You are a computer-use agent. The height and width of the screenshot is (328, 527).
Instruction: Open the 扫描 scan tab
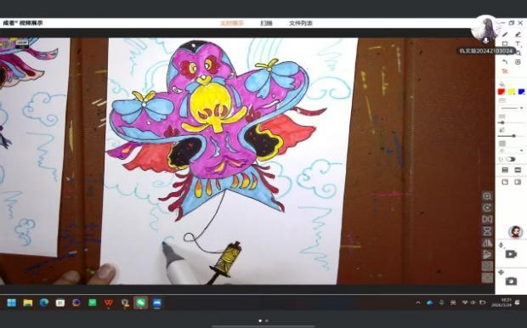tap(266, 23)
